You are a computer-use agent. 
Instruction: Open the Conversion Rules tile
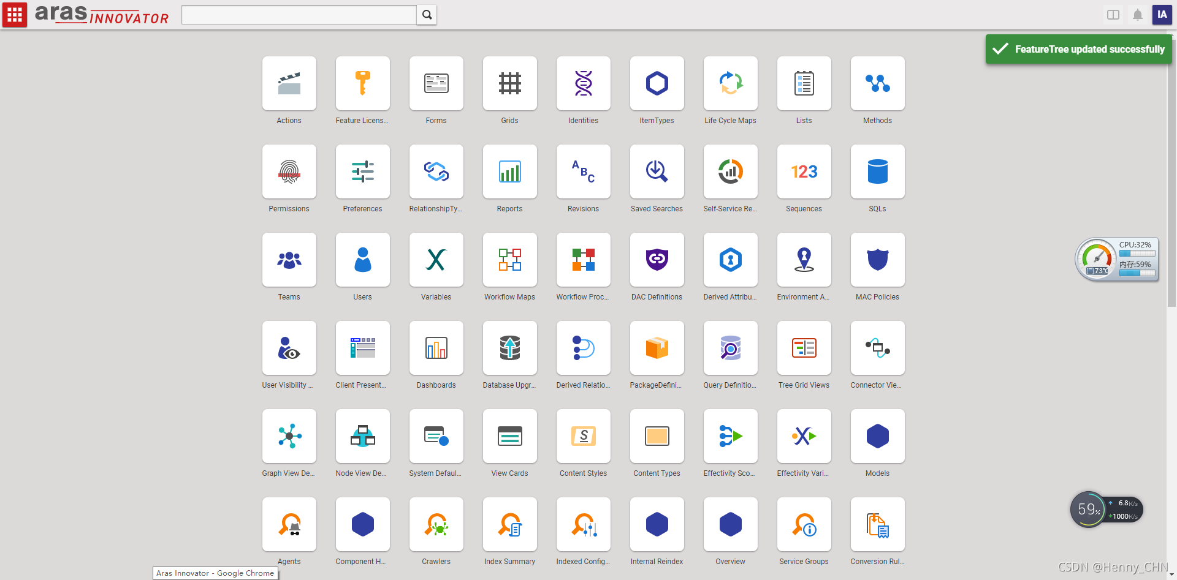pos(878,524)
